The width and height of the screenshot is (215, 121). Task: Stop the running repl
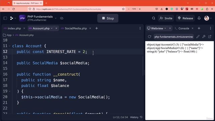click(x=108, y=18)
